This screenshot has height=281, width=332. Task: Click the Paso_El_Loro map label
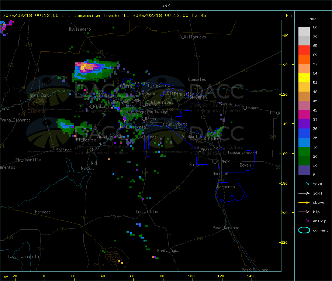click(x=255, y=270)
